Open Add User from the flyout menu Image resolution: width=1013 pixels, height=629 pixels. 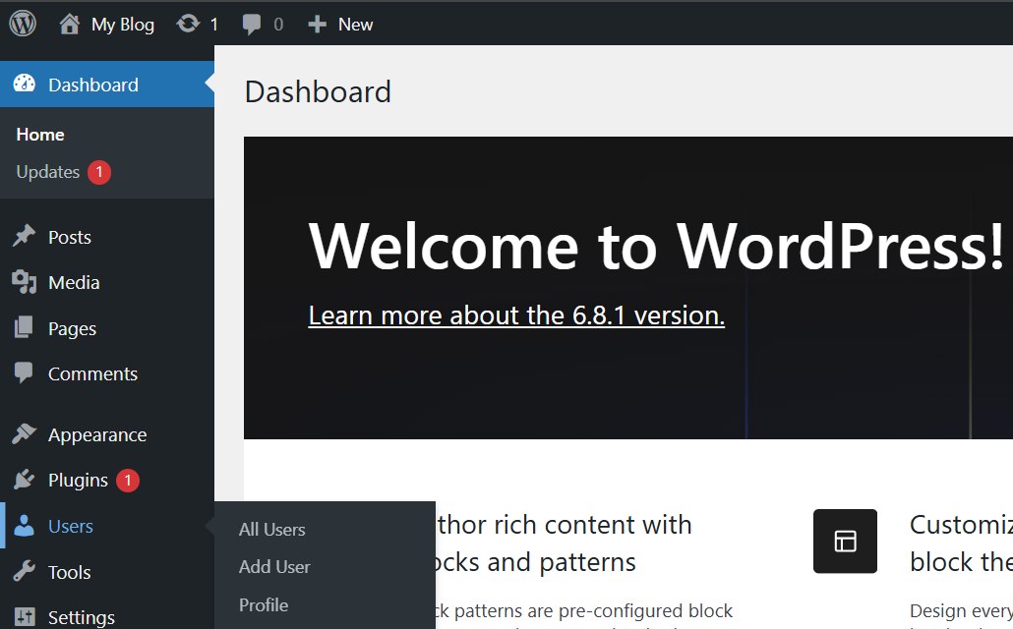274,567
